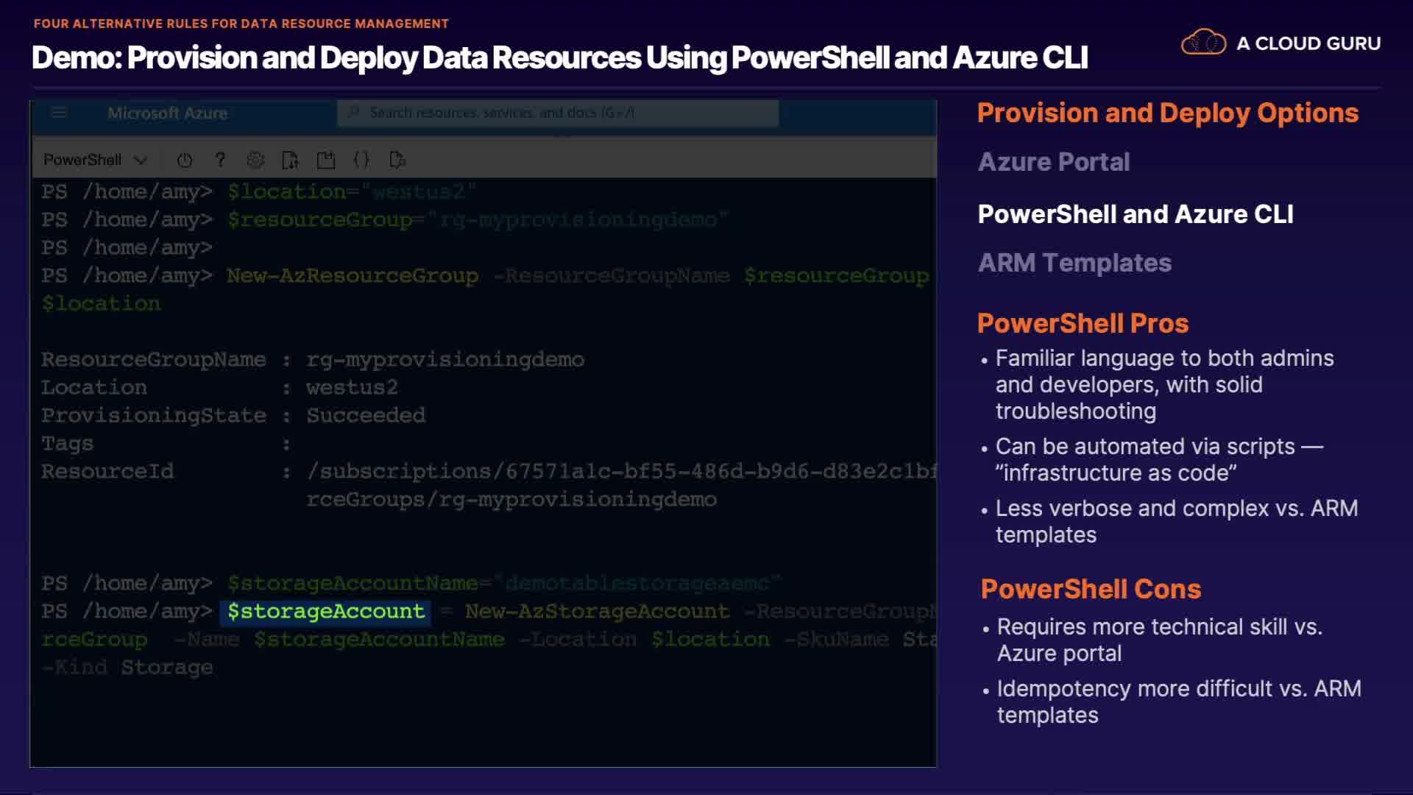Open Cloud Shell help question mark

point(220,160)
